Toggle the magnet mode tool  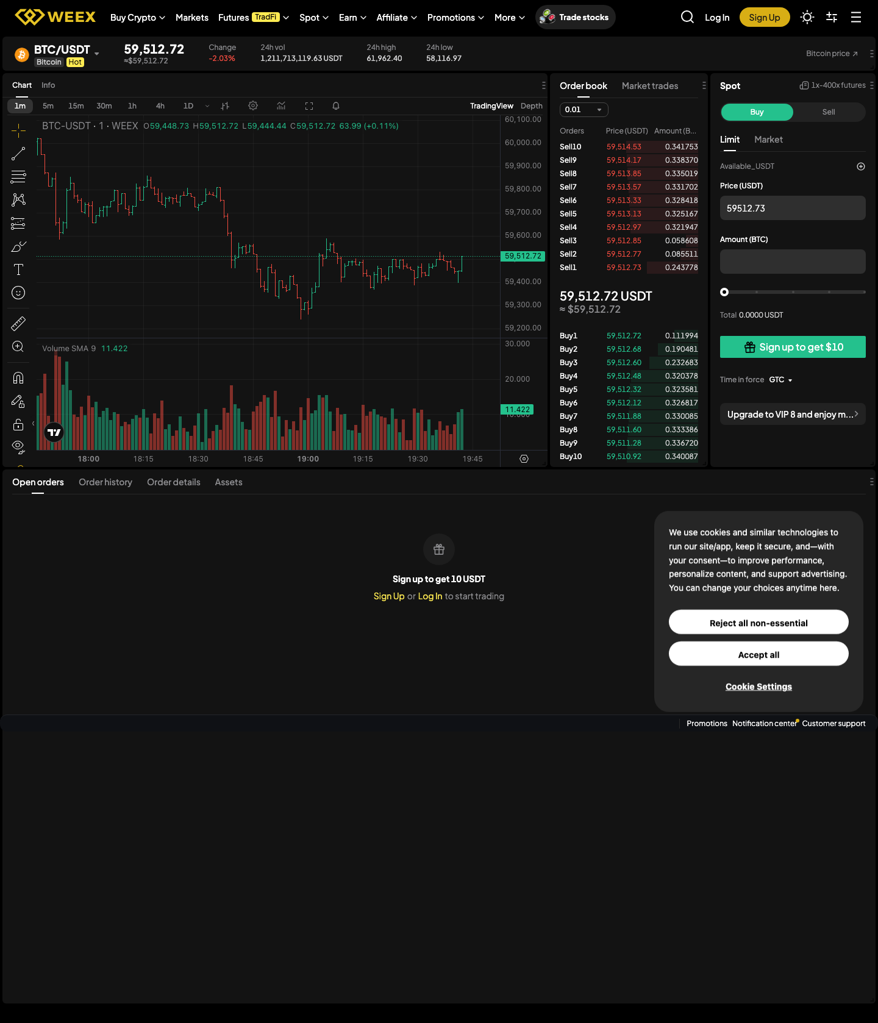(18, 378)
